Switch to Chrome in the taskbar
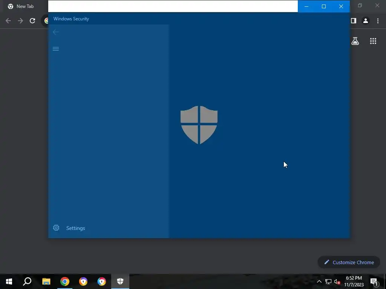This screenshot has height=289, width=386. [x=65, y=281]
